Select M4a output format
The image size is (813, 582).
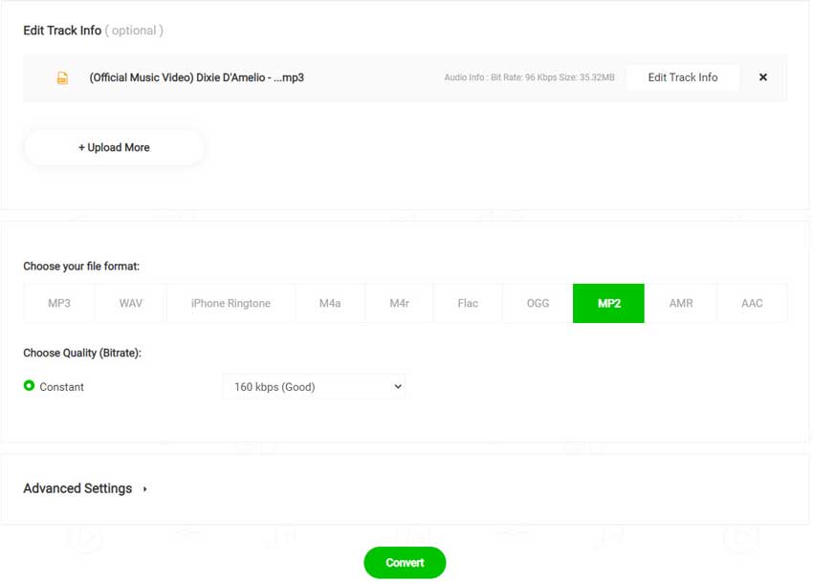(330, 304)
